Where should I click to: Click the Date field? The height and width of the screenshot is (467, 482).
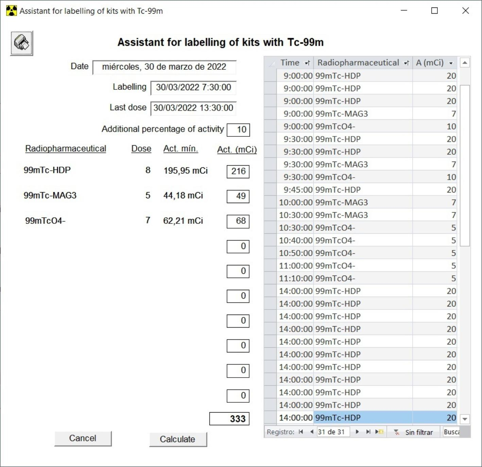tap(164, 67)
